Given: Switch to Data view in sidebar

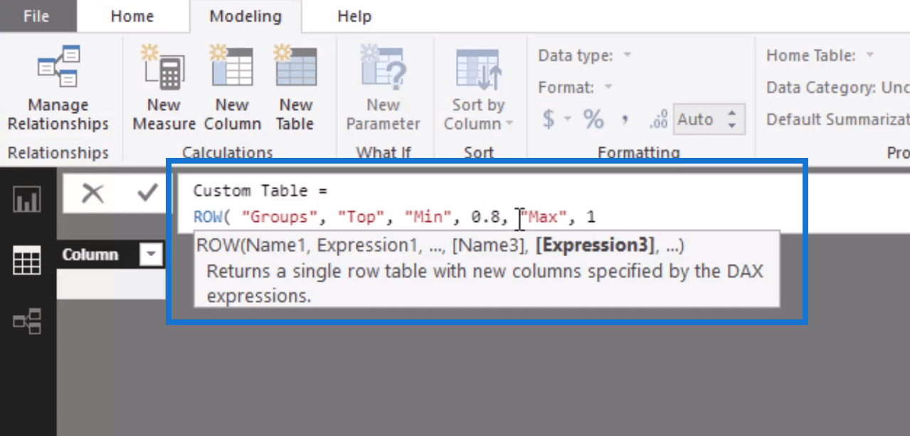Looking at the screenshot, I should (27, 261).
